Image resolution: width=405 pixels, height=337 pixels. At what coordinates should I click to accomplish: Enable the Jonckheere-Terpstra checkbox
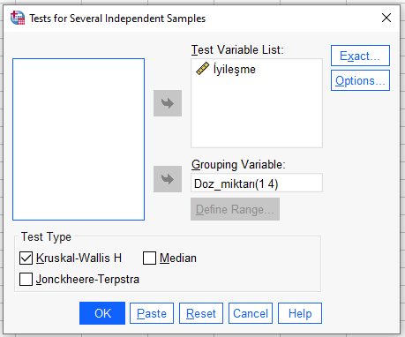[x=26, y=279]
